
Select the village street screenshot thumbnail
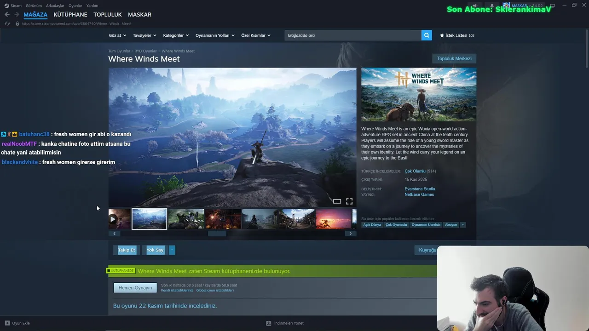(x=297, y=219)
